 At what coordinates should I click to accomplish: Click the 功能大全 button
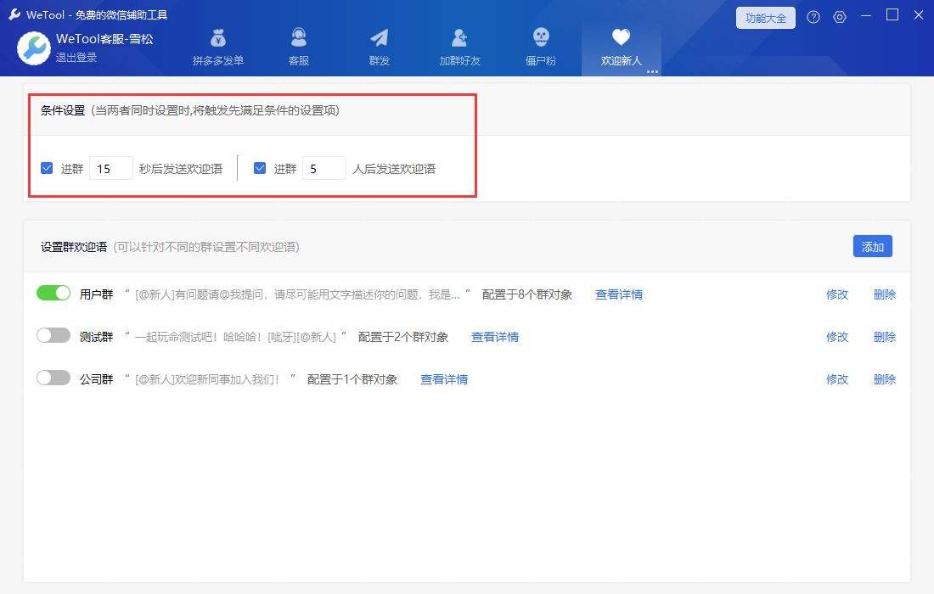765,18
